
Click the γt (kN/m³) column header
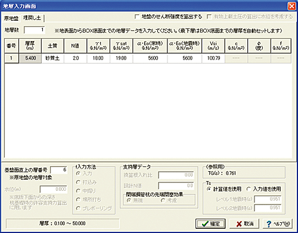coord(98,46)
